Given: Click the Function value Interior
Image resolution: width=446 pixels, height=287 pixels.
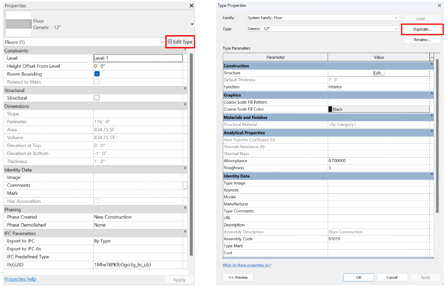Looking at the screenshot, I should coord(379,87).
